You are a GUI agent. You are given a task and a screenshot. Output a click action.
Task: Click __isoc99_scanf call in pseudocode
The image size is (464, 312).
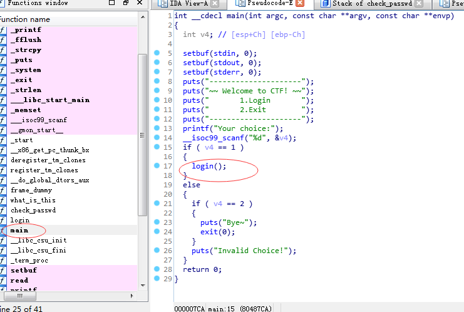pyautogui.click(x=239, y=138)
